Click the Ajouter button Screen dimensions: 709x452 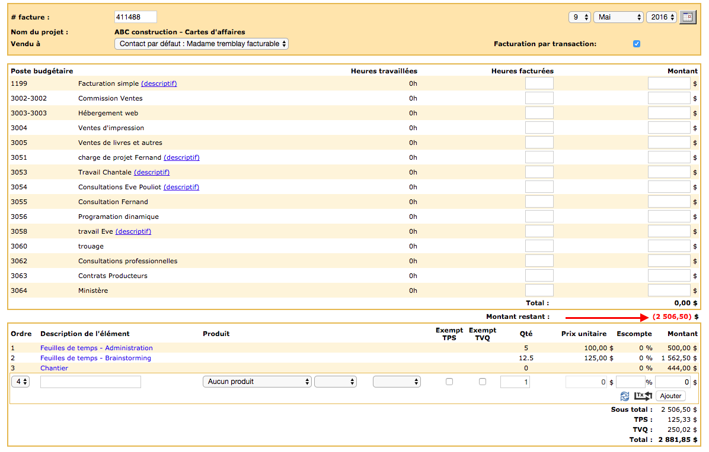tap(670, 396)
